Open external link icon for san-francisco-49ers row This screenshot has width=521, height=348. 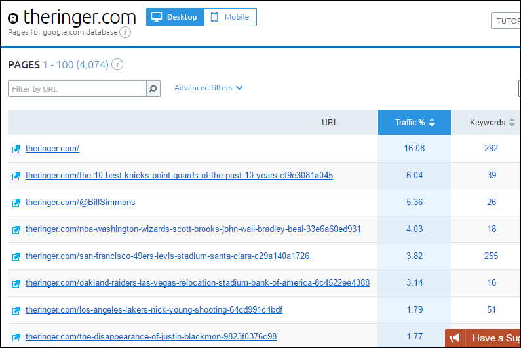16,257
